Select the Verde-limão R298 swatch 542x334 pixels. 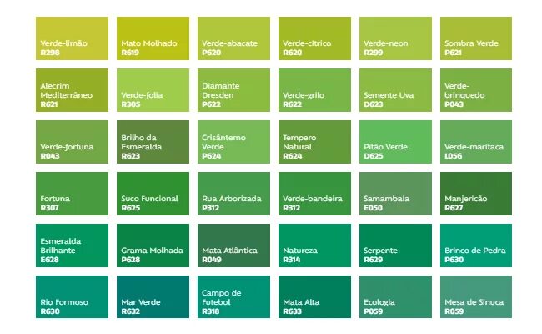click(72, 38)
